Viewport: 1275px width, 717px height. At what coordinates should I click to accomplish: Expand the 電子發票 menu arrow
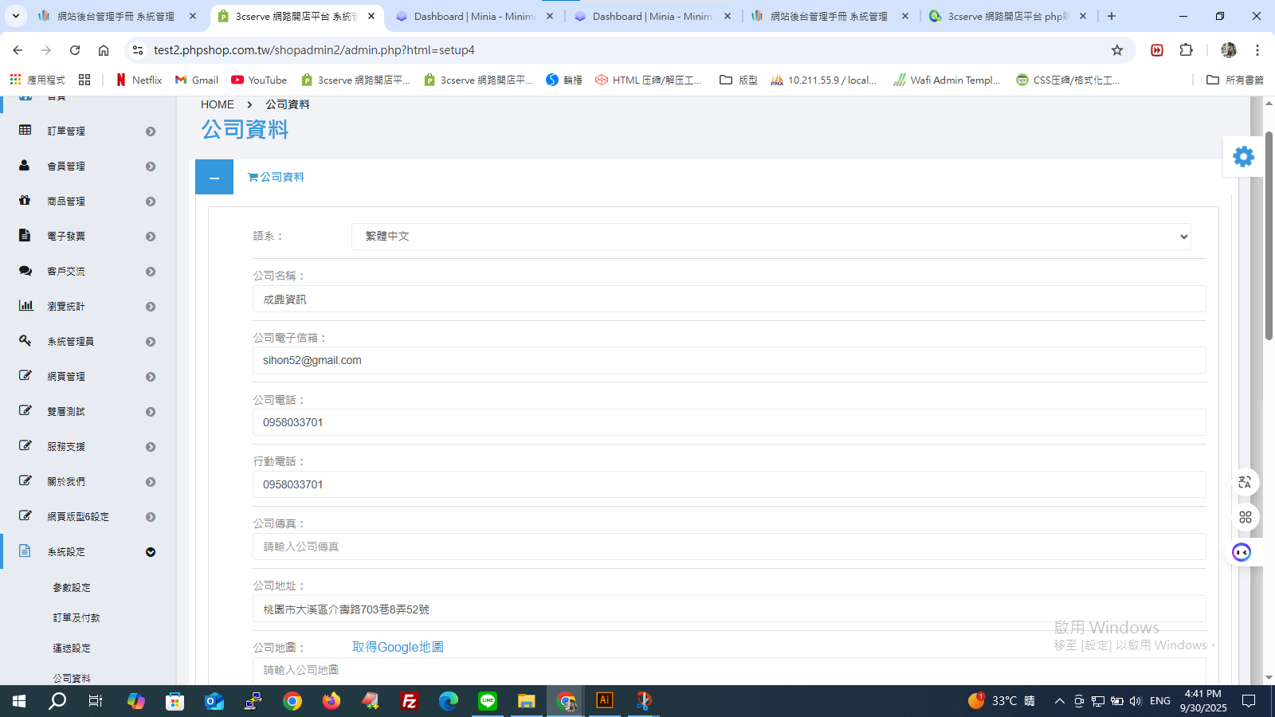[x=151, y=237]
